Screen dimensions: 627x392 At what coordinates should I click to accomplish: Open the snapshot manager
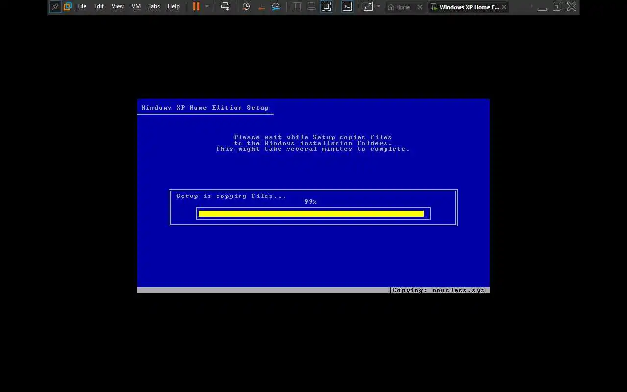pos(276,7)
